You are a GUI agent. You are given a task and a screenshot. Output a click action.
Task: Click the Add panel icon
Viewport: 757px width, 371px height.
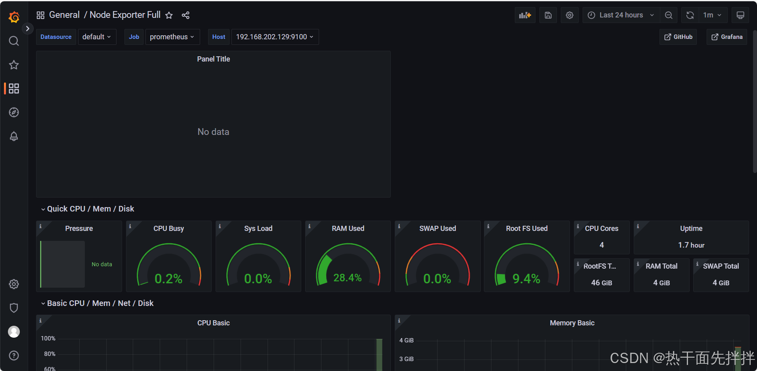pyautogui.click(x=525, y=15)
